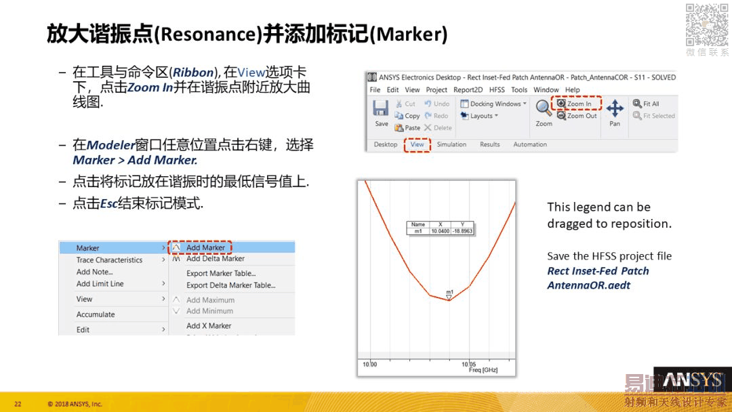This screenshot has height=412, width=732.
Task: Click the Add Minimum icon
Action: point(176,311)
